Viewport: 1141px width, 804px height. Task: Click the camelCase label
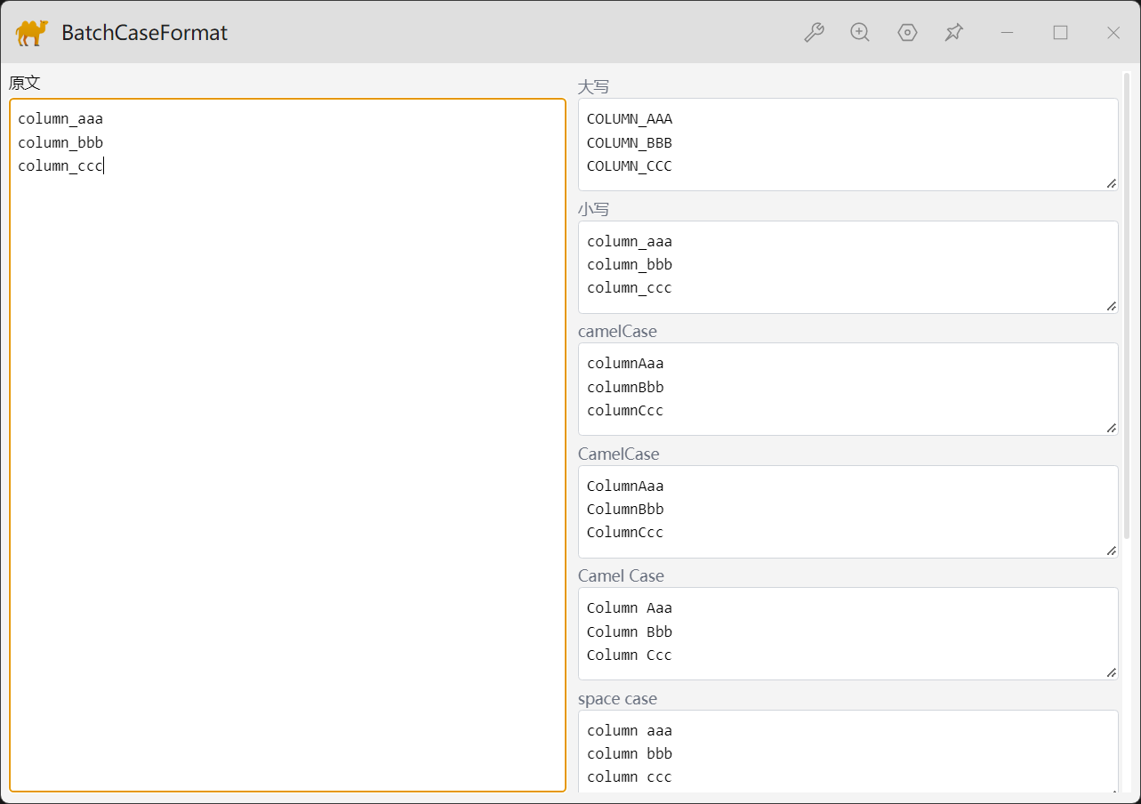[x=617, y=331]
